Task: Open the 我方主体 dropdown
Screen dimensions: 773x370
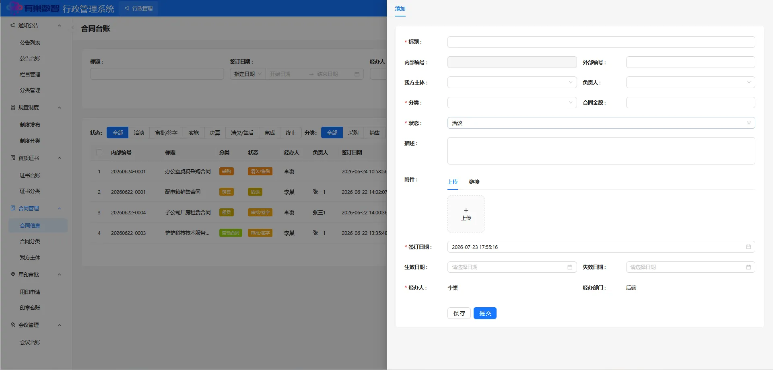Action: (512, 82)
